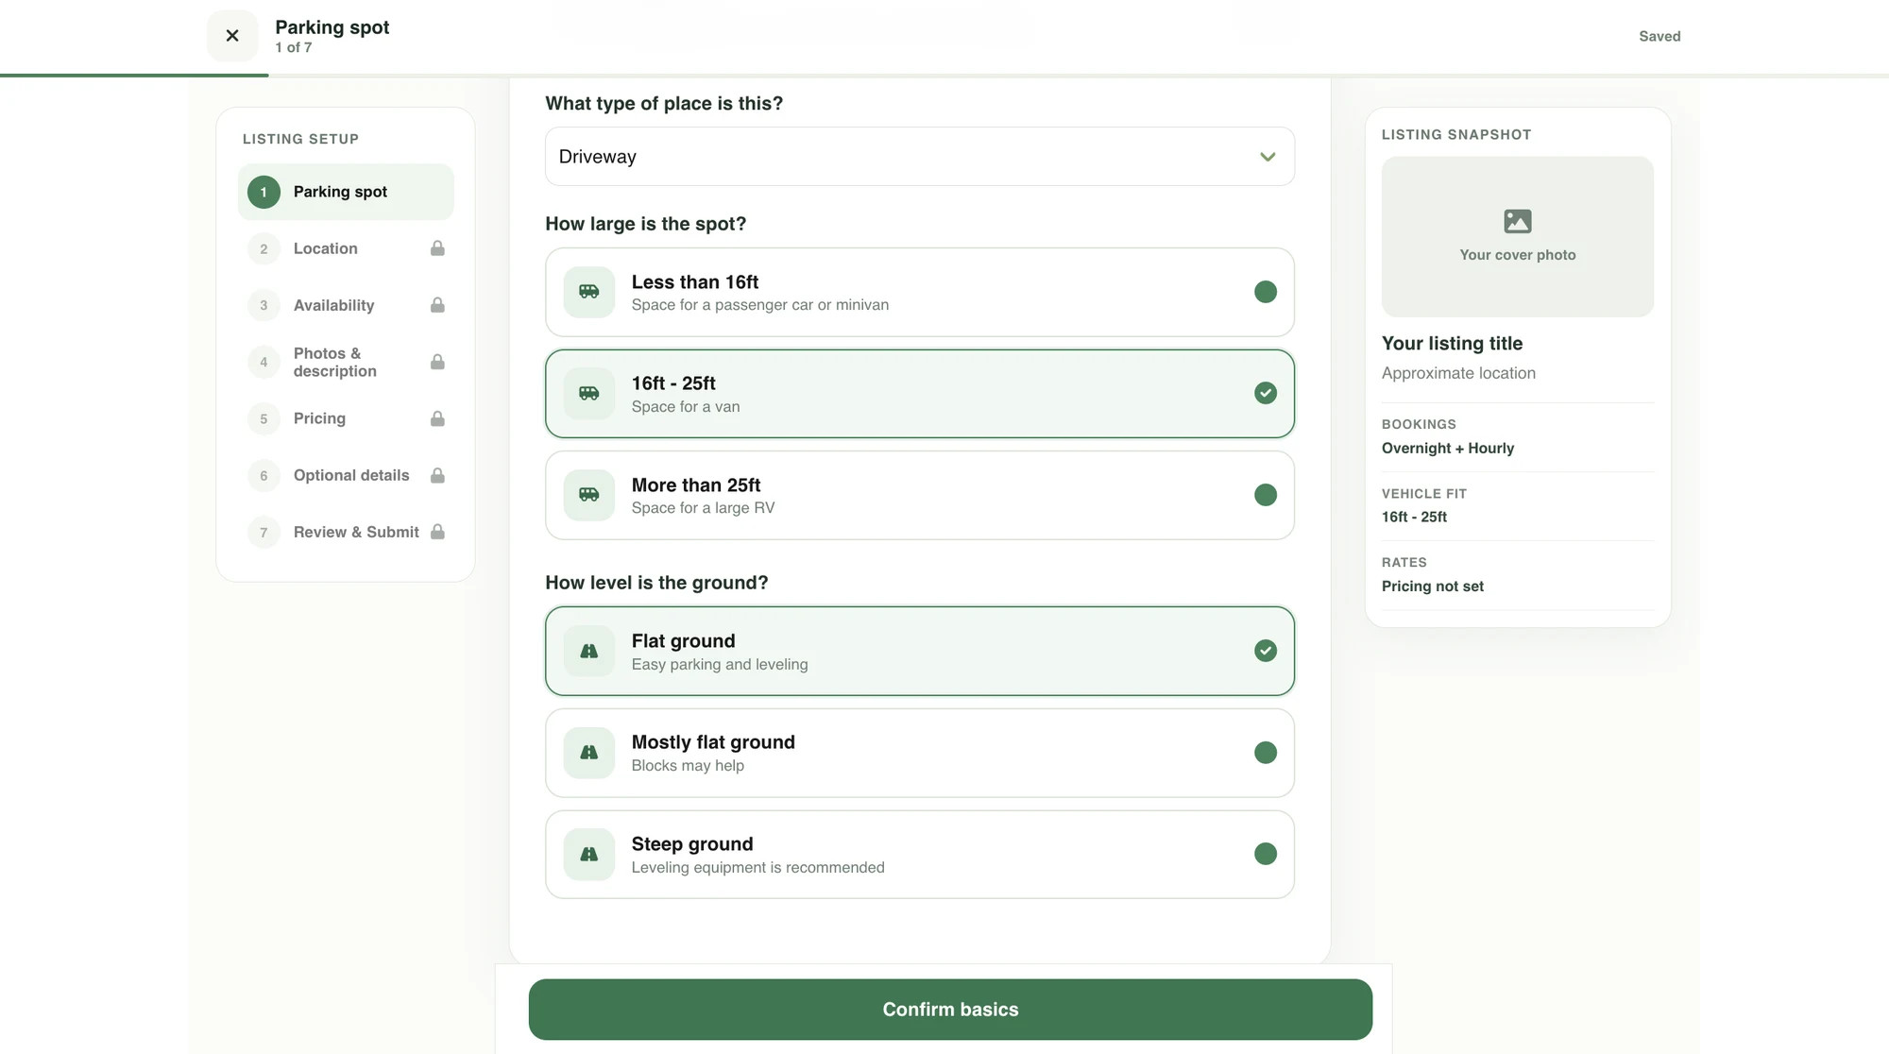This screenshot has height=1054, width=1889.
Task: Toggle the checked 16ft - 25ft radio
Action: (x=1266, y=393)
